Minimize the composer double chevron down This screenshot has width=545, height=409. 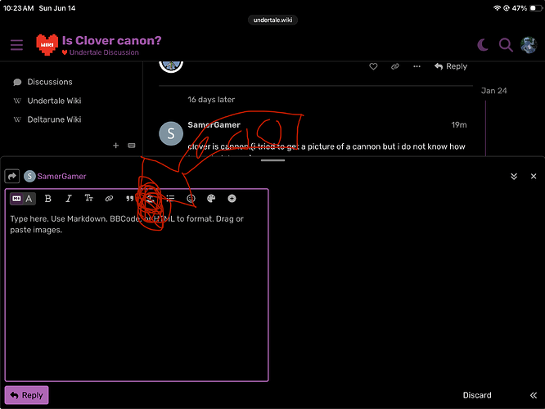pyautogui.click(x=514, y=176)
